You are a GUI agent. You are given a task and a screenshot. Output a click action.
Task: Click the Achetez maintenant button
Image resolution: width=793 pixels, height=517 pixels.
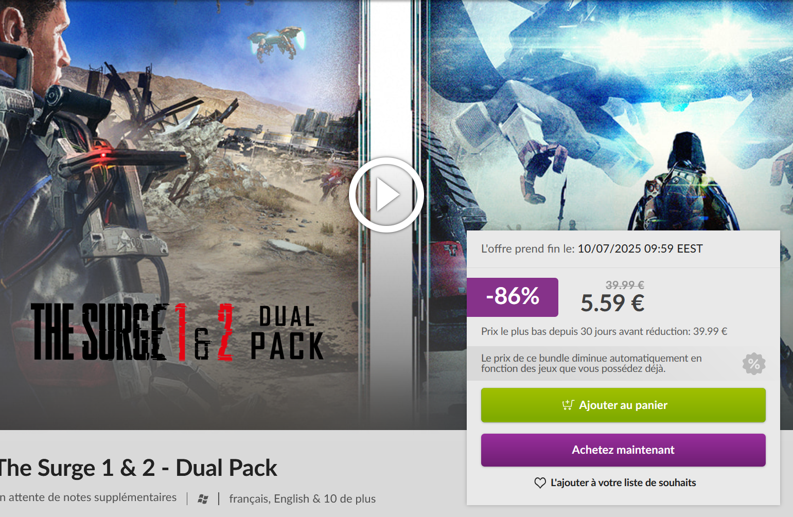click(x=623, y=450)
